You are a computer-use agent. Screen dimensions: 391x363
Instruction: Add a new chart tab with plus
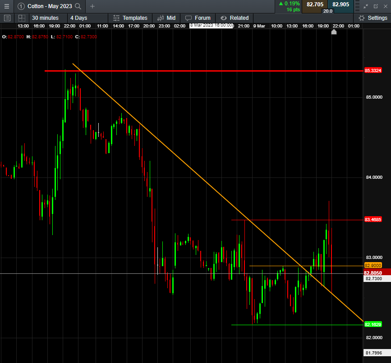92,6
